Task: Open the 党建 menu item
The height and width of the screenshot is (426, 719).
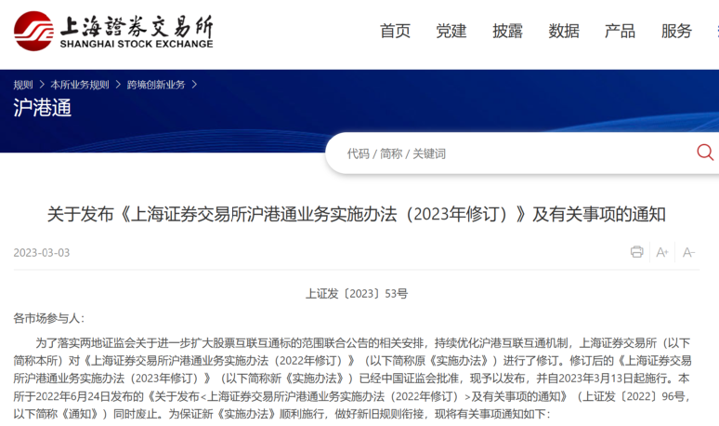Action: pyautogui.click(x=451, y=32)
